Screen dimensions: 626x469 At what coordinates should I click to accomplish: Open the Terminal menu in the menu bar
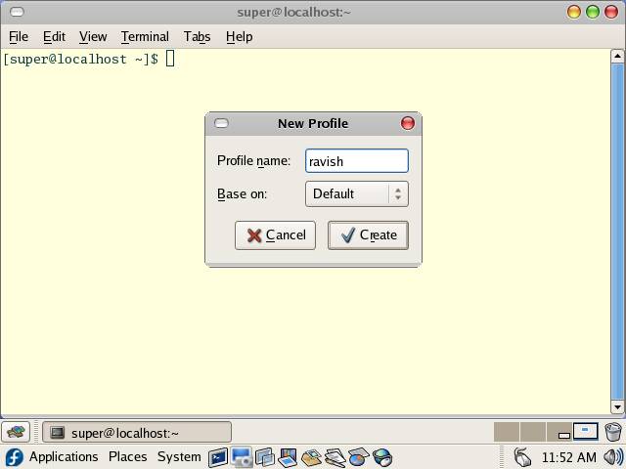pos(145,36)
